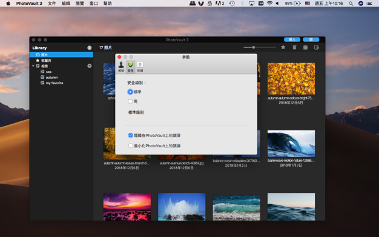
Task: Add new album with plus icon
Action: click(90, 66)
